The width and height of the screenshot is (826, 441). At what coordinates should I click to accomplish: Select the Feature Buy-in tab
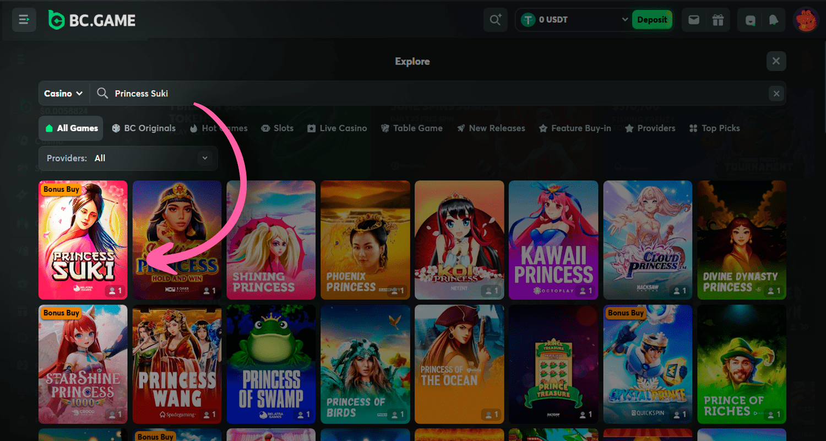coord(575,128)
